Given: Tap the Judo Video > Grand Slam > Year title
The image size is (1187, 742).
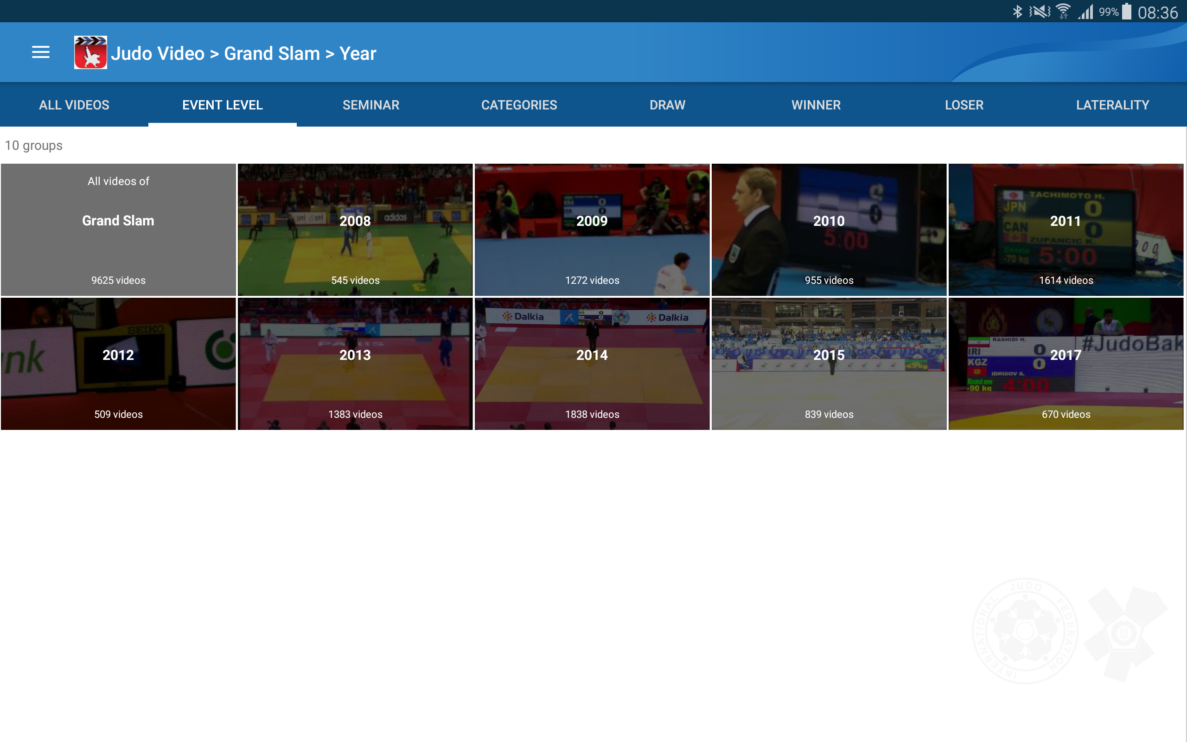Looking at the screenshot, I should (x=243, y=53).
